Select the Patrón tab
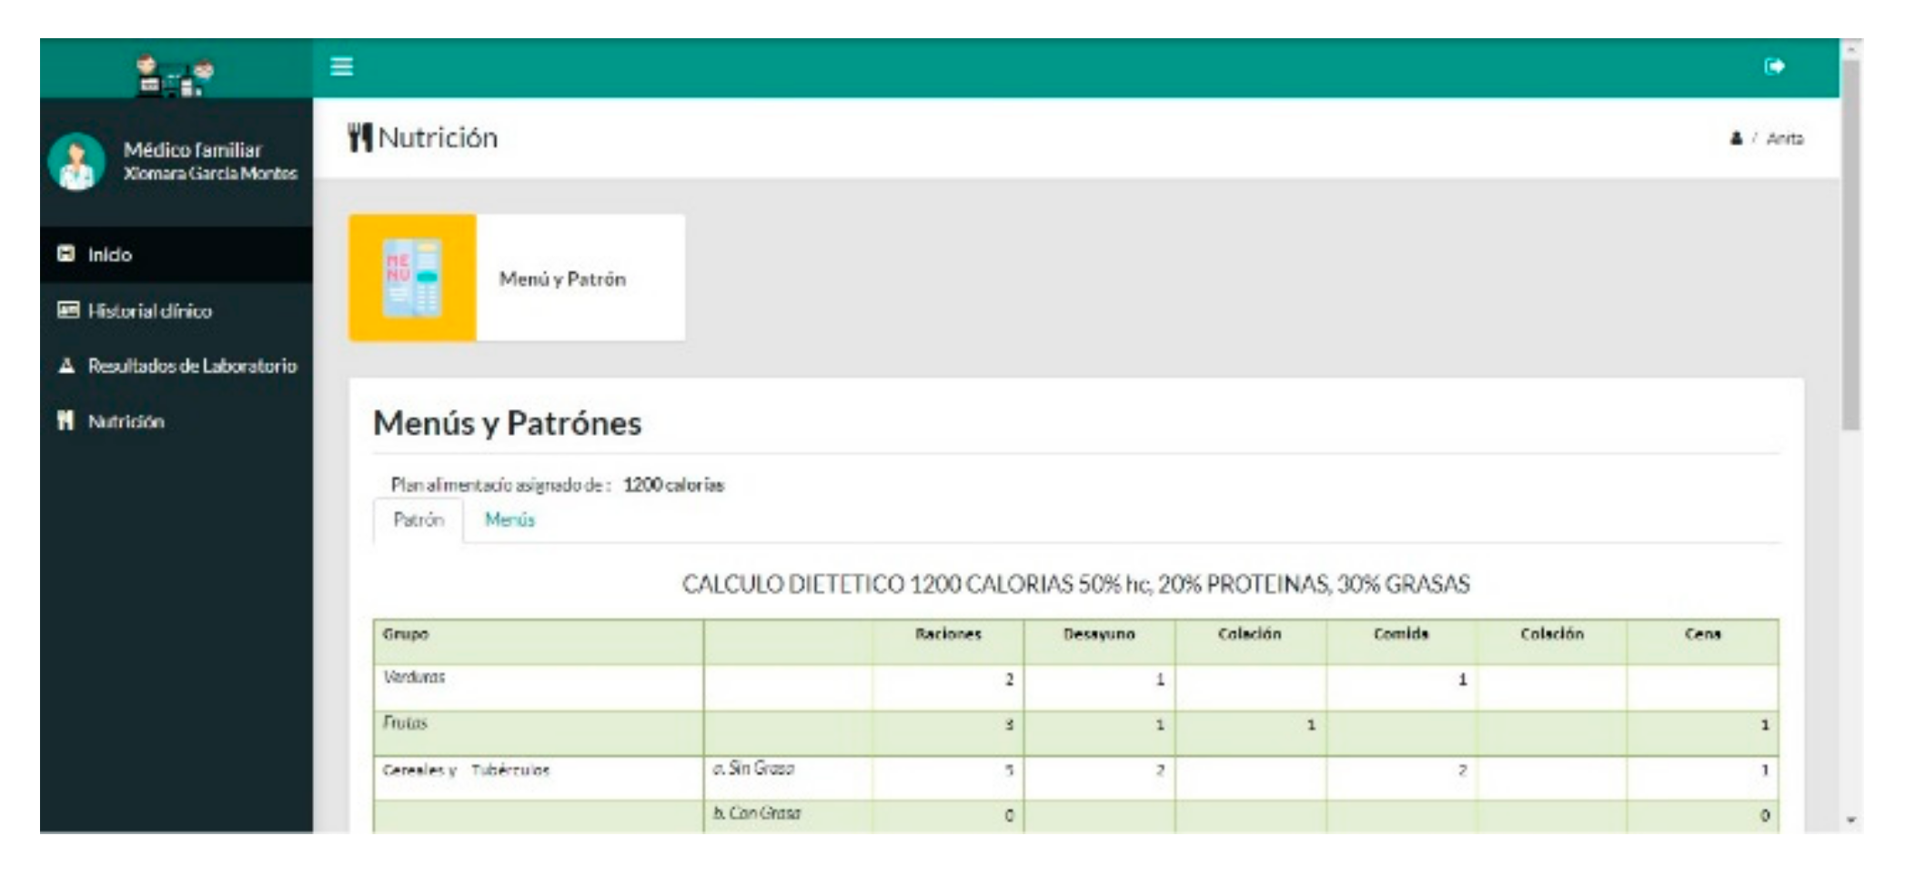 coord(418,519)
